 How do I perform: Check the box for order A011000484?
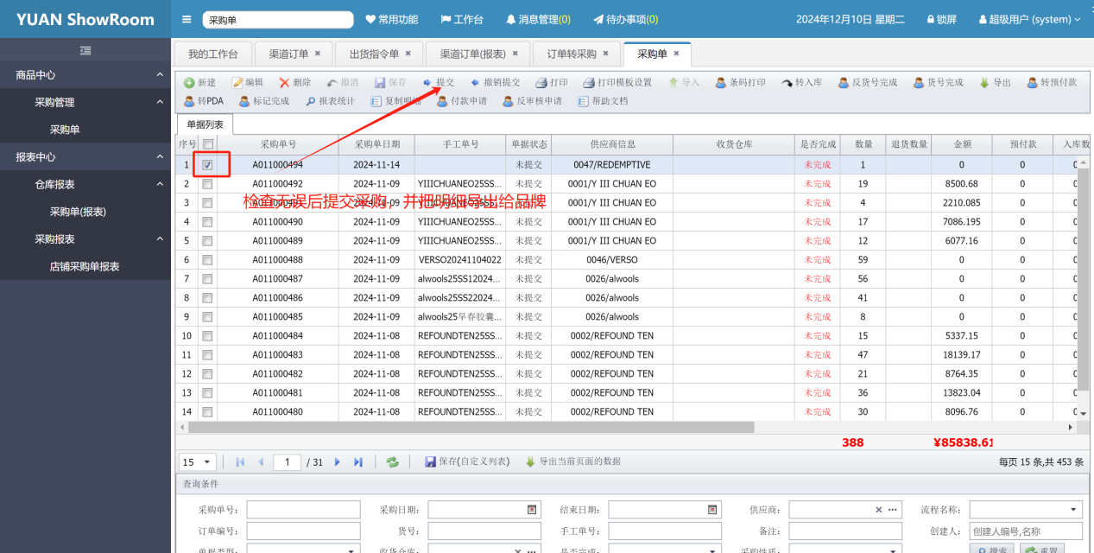207,335
